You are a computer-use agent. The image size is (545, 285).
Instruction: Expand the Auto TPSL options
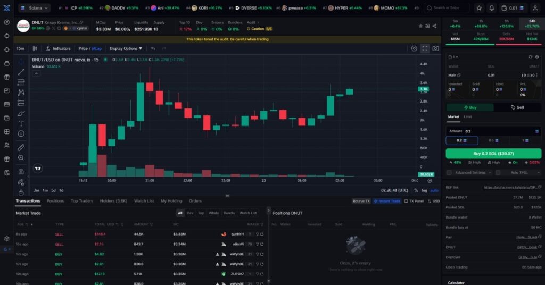pos(539,172)
